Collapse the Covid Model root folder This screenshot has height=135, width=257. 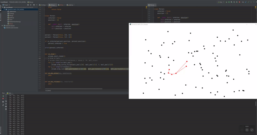tap(3, 7)
